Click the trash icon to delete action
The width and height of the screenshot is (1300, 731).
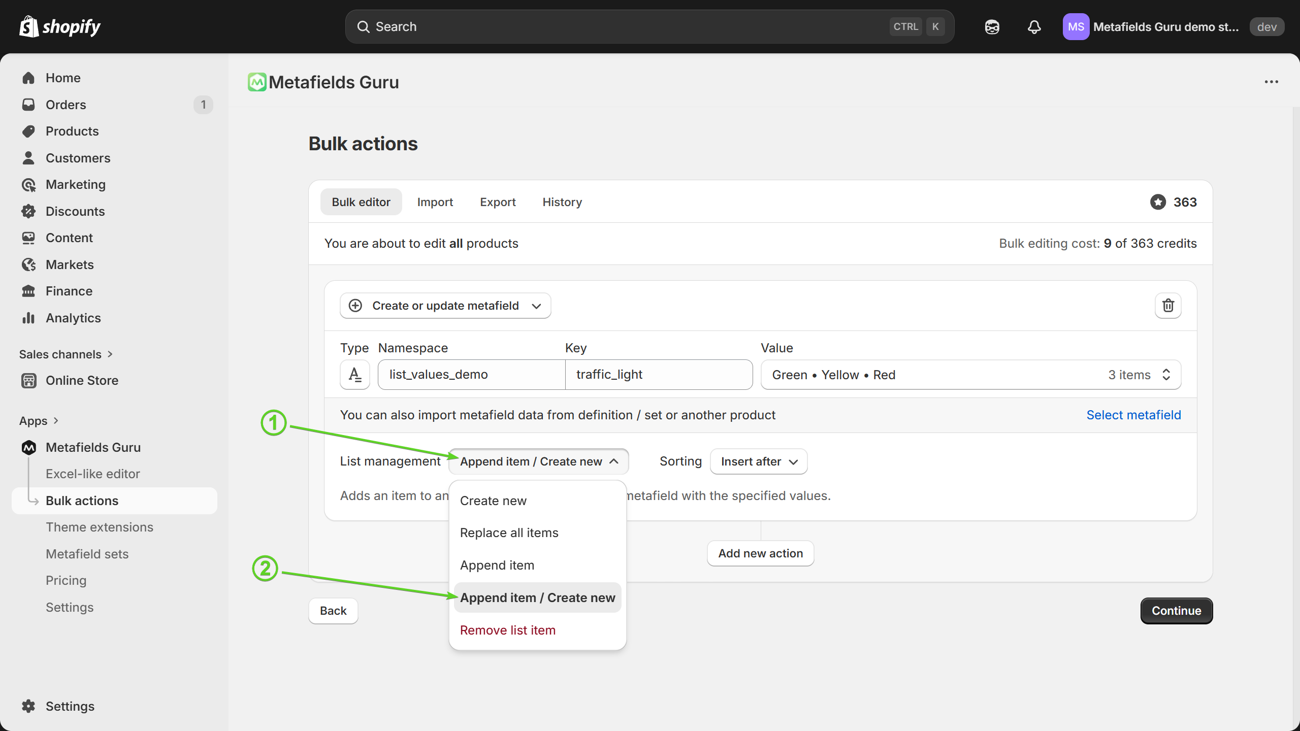[x=1168, y=306]
